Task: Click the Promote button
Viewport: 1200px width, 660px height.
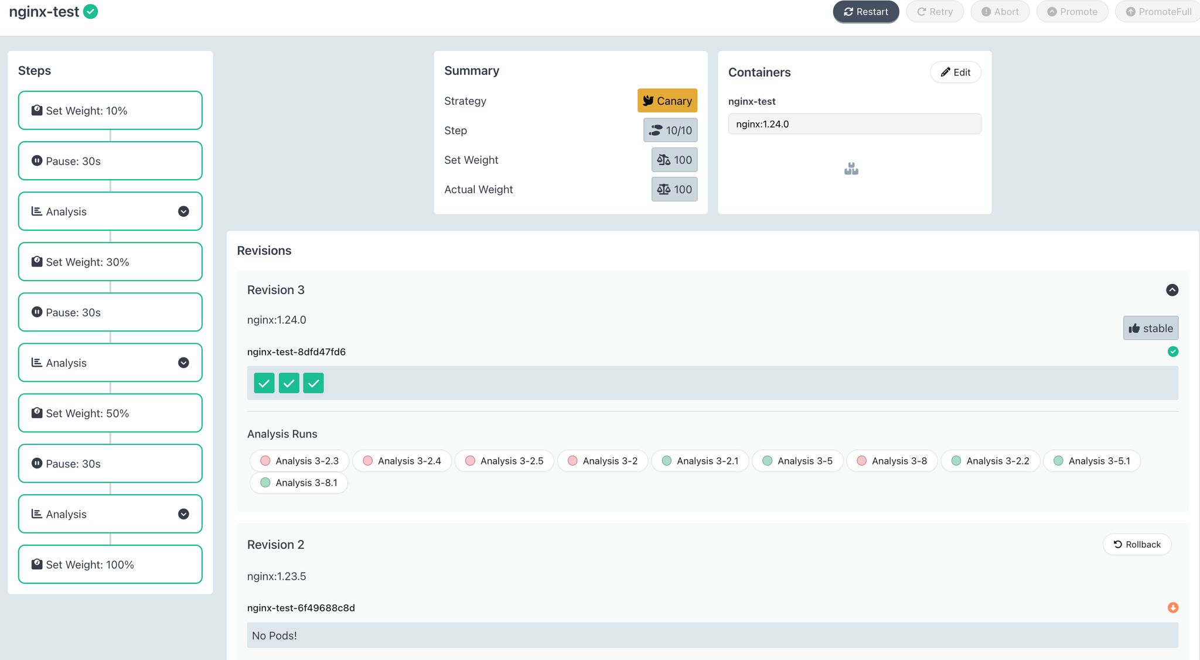Action: point(1072,12)
